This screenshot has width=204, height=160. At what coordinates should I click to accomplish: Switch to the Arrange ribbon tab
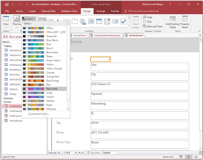[101, 11]
